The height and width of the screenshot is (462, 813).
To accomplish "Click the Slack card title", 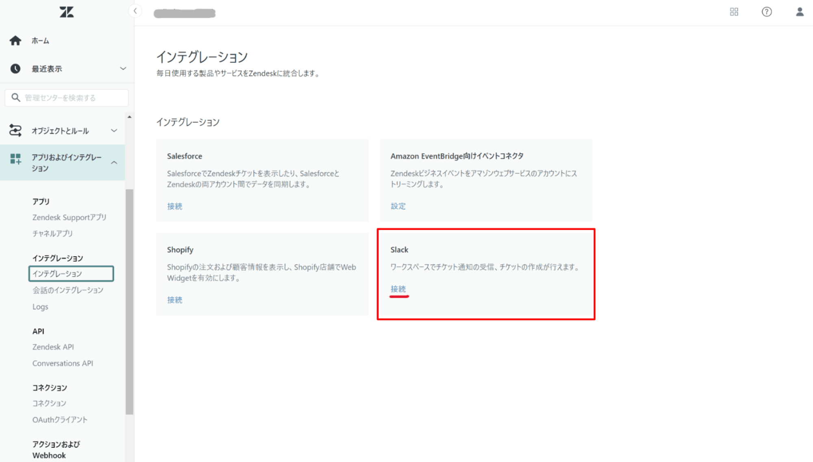I will coord(400,250).
